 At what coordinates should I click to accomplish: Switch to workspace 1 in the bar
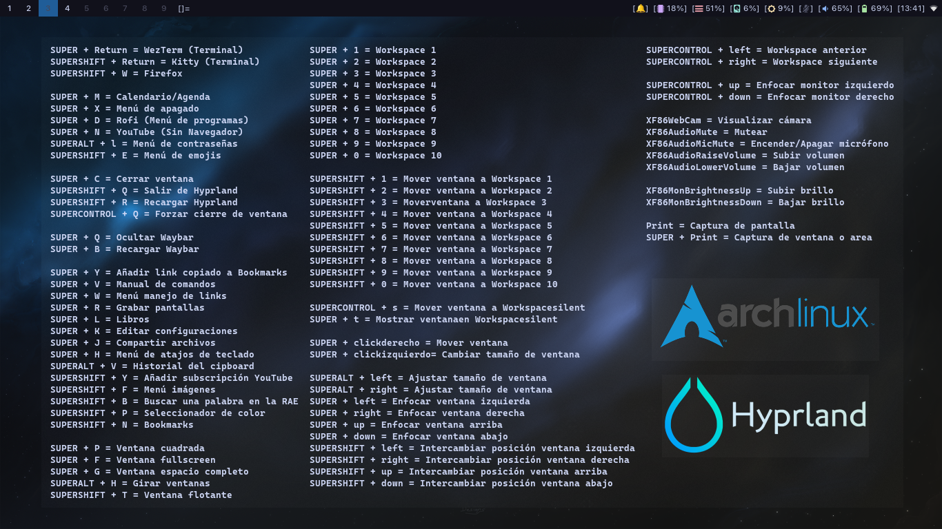(x=10, y=8)
